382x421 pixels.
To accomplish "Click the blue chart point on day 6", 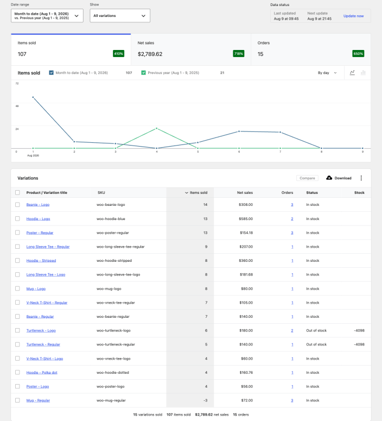I will pyautogui.click(x=239, y=131).
